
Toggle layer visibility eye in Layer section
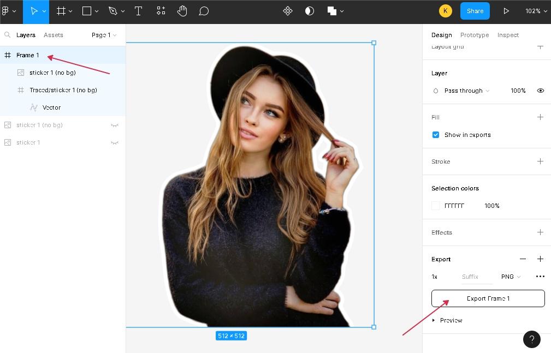point(540,91)
